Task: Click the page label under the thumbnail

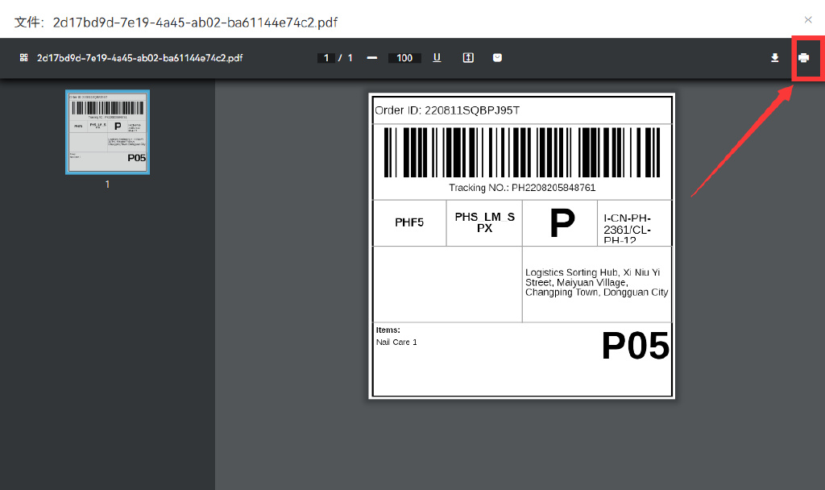Action: tap(107, 185)
